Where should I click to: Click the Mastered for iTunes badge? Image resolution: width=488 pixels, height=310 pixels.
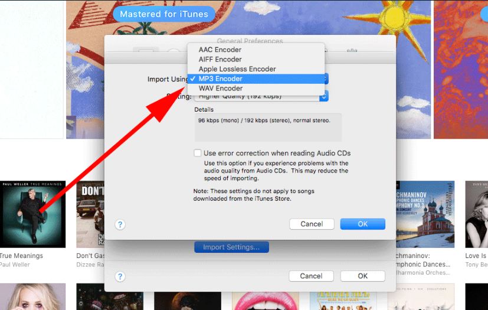click(x=164, y=14)
